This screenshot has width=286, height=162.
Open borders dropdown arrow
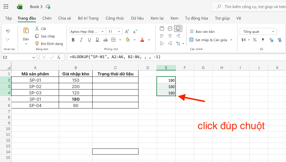[x=120, y=40]
